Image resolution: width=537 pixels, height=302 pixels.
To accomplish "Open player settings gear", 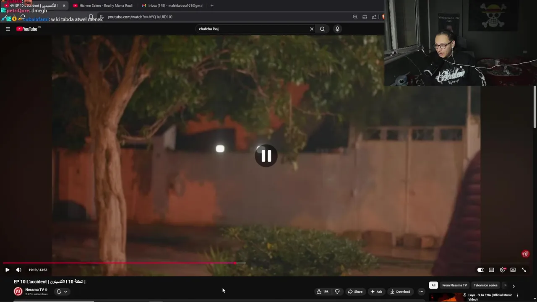I will (x=502, y=270).
